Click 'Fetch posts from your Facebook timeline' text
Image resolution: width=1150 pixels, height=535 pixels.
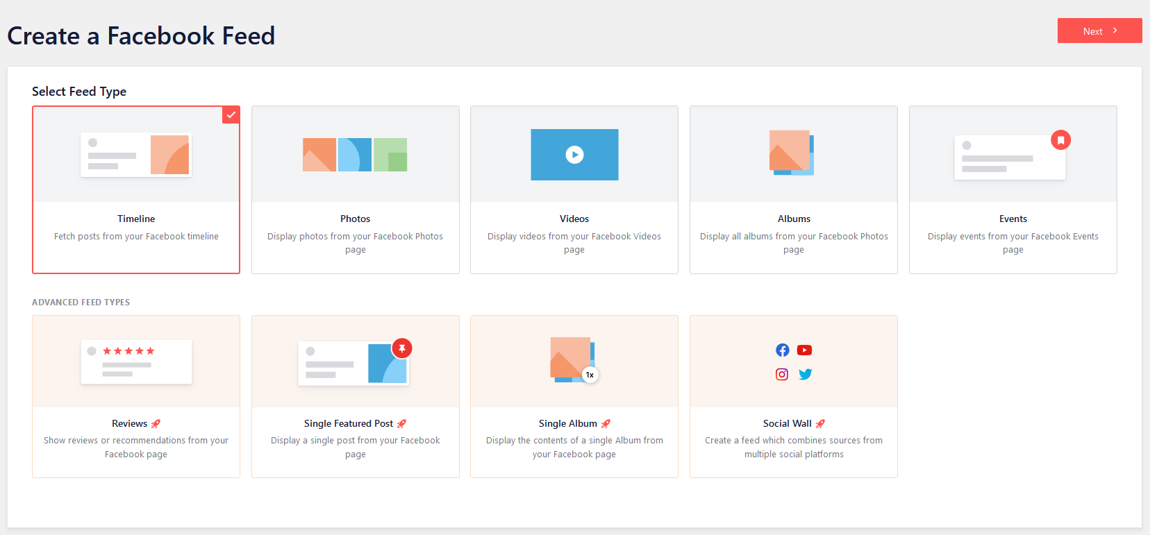pos(136,237)
